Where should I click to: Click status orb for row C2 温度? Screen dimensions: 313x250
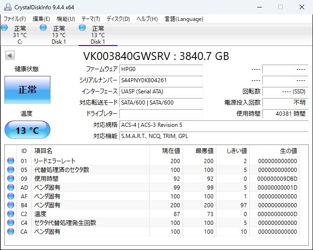click(x=11, y=214)
